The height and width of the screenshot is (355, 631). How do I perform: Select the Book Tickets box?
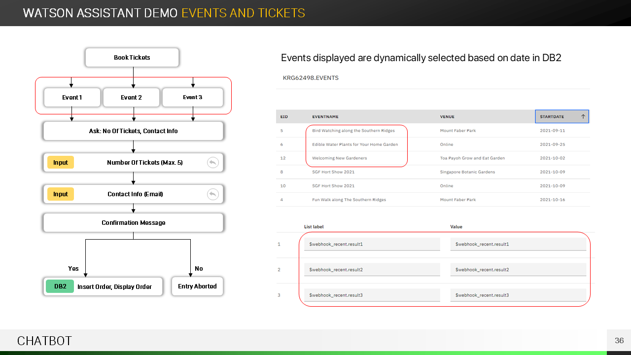coord(132,58)
